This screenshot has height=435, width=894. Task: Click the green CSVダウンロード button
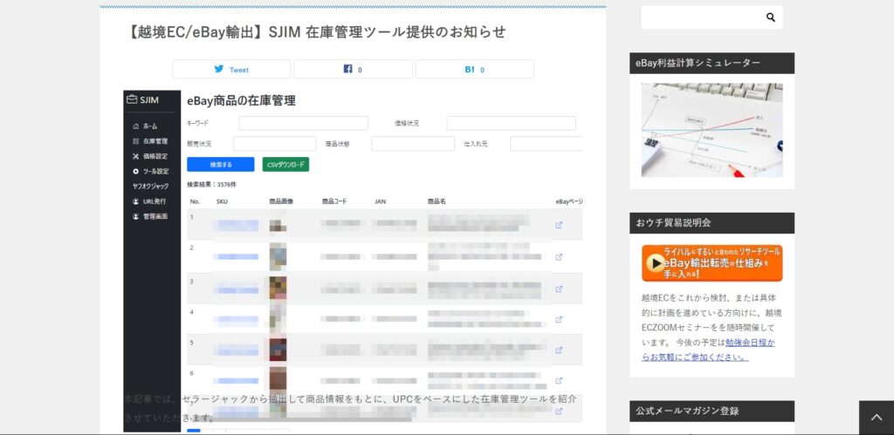(285, 165)
